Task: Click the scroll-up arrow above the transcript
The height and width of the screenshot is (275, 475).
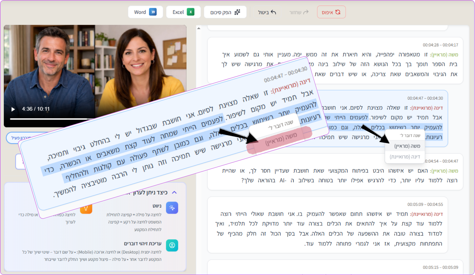Action: 198,28
